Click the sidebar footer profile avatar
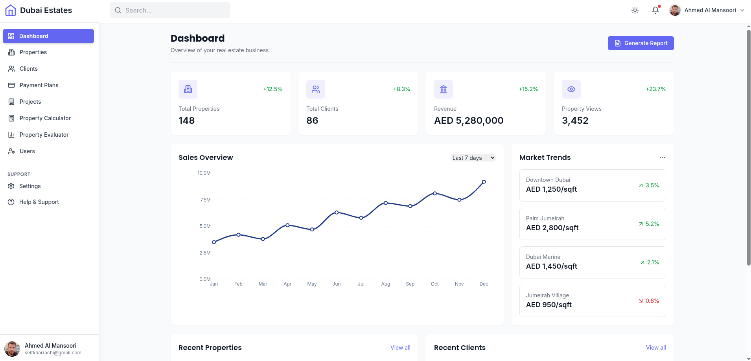The height and width of the screenshot is (361, 751). pyautogui.click(x=12, y=349)
